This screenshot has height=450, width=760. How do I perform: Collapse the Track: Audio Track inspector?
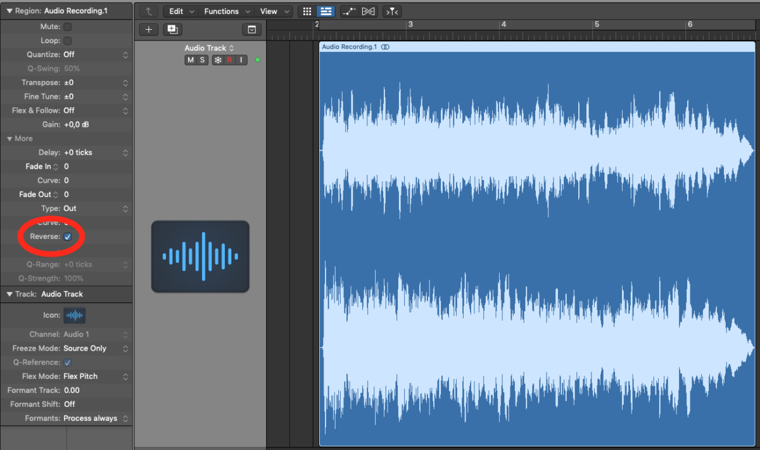[9, 294]
